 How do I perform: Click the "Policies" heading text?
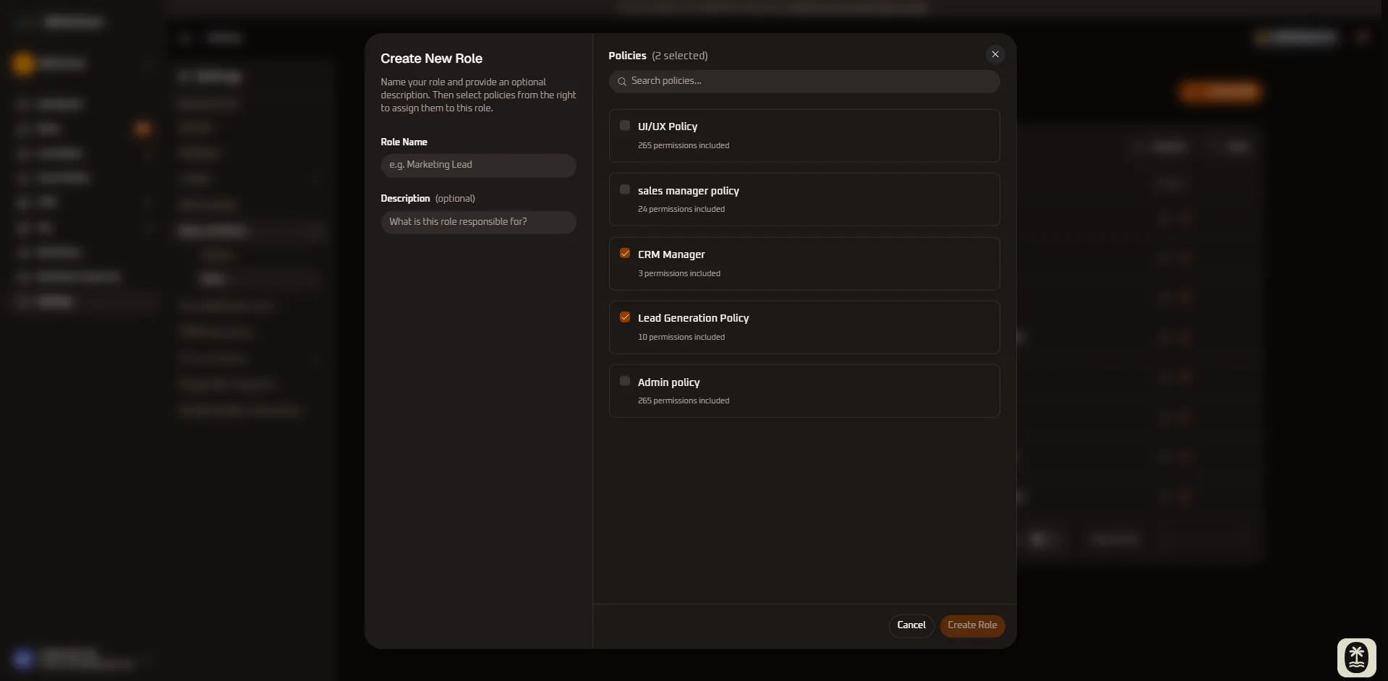click(x=627, y=56)
